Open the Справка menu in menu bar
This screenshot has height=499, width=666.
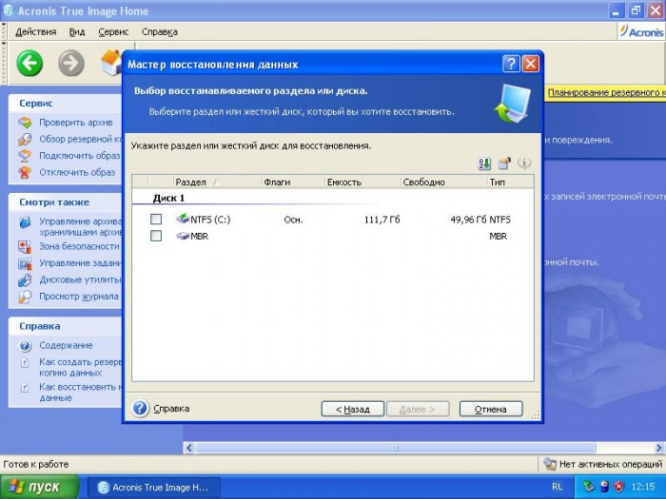click(160, 31)
